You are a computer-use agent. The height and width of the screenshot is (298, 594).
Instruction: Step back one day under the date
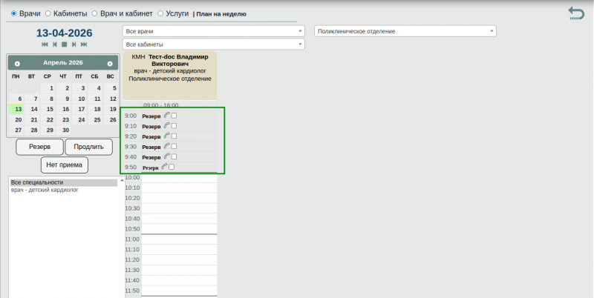(54, 44)
